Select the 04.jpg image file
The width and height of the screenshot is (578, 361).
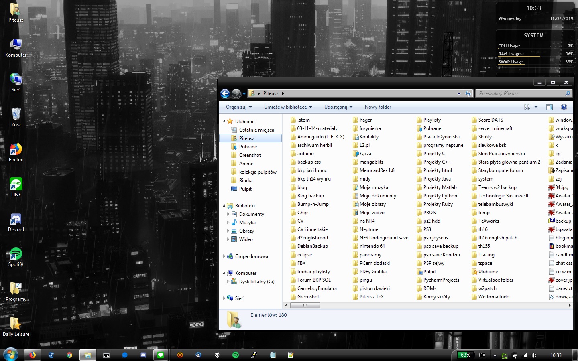coord(558,187)
